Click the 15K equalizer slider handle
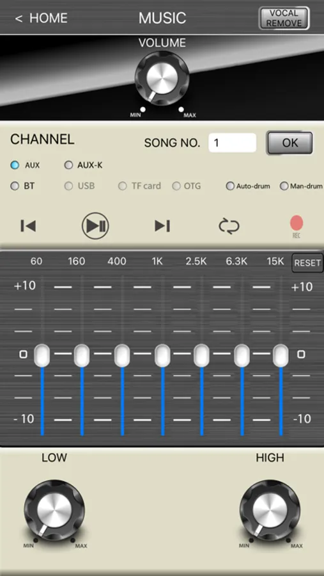Image resolution: width=324 pixels, height=576 pixels. [x=281, y=355]
